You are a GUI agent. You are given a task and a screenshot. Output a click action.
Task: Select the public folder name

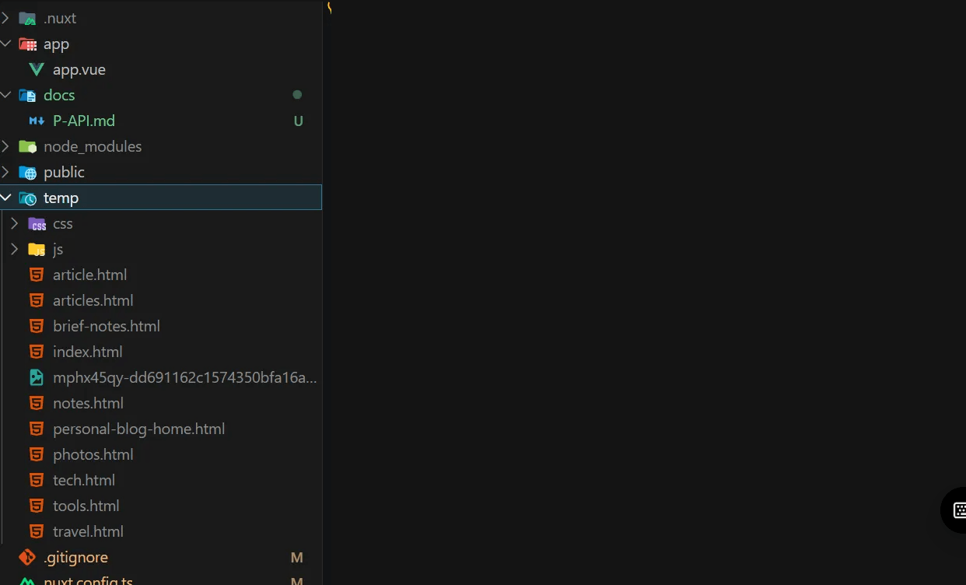64,172
